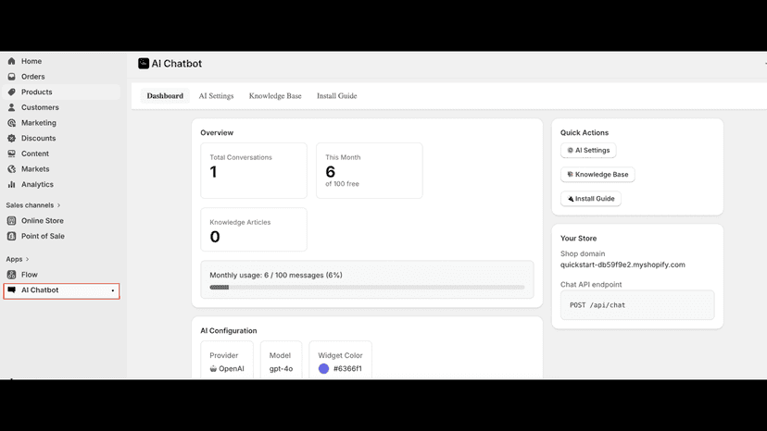Click the This Month usage card

(x=370, y=170)
